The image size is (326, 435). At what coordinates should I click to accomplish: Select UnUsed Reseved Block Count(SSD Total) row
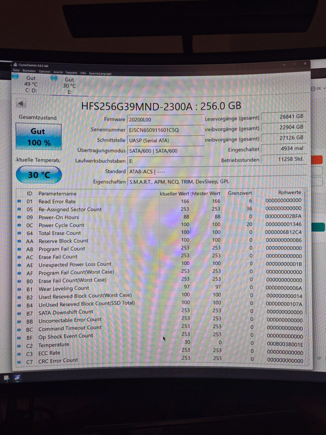coord(87,304)
